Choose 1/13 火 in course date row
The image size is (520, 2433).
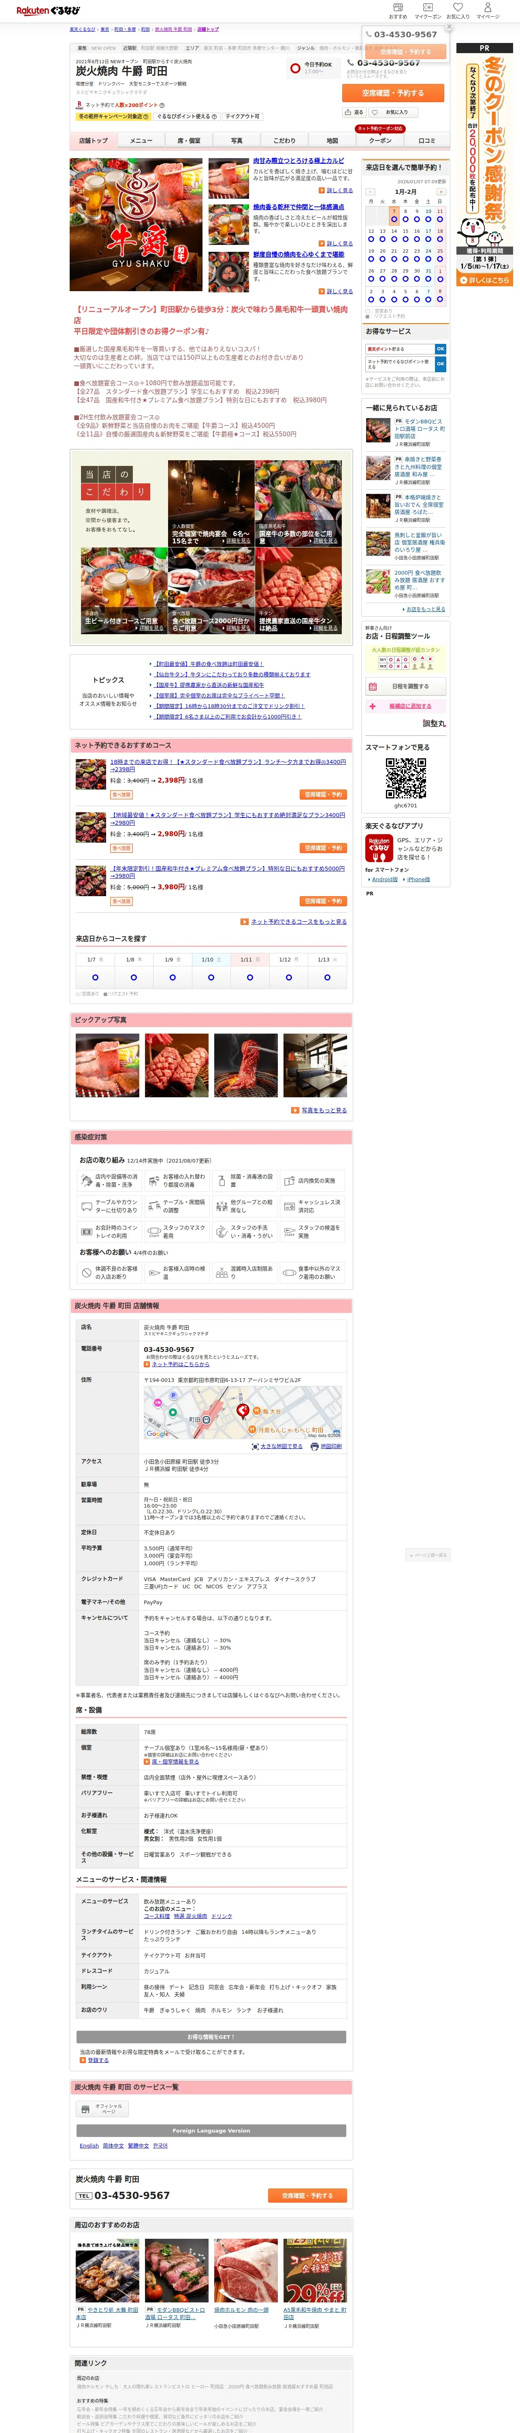pyautogui.click(x=328, y=978)
